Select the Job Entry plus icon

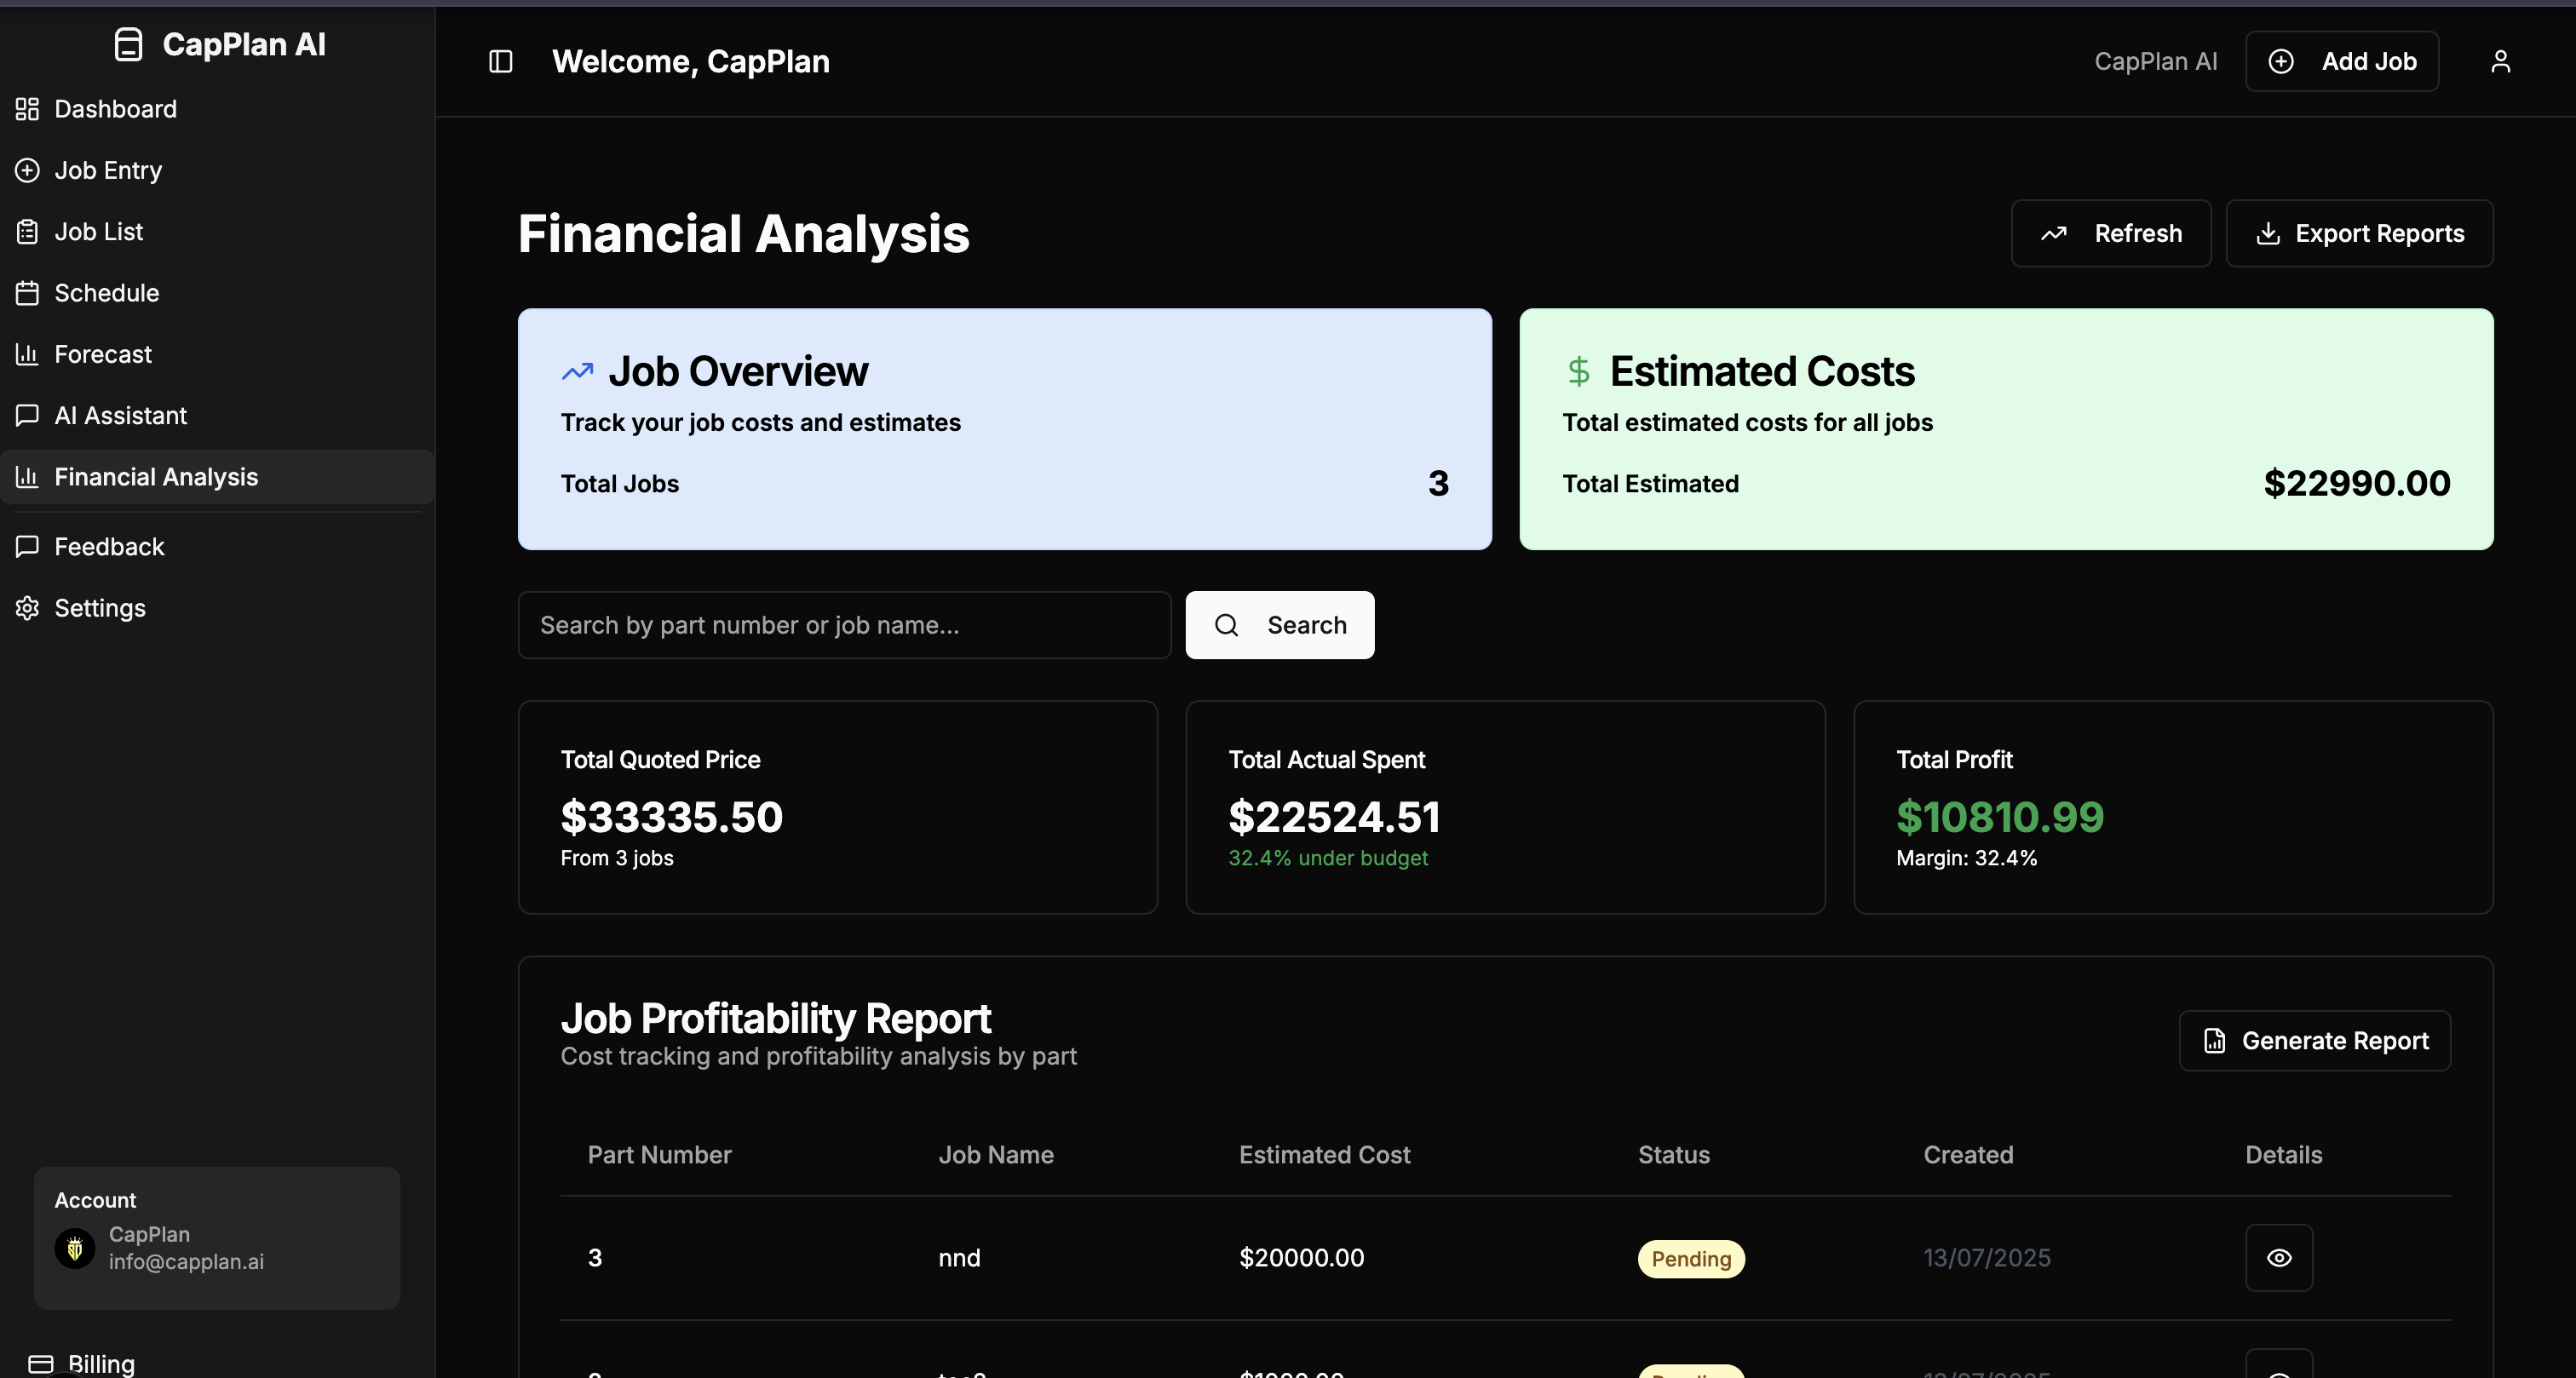[x=27, y=170]
